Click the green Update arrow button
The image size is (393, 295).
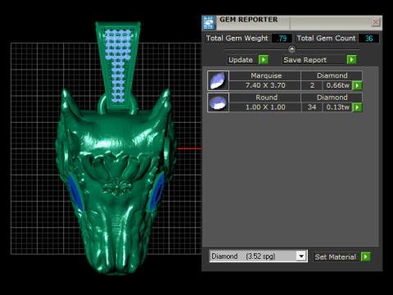[x=264, y=60]
